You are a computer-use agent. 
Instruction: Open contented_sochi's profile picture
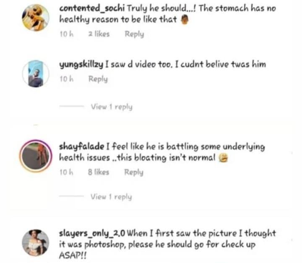[x=36, y=18]
